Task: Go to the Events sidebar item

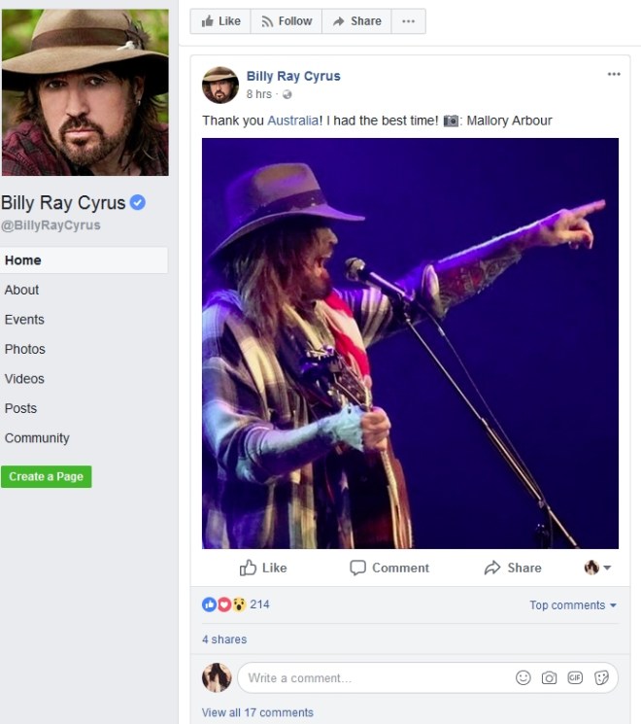Action: pos(24,320)
